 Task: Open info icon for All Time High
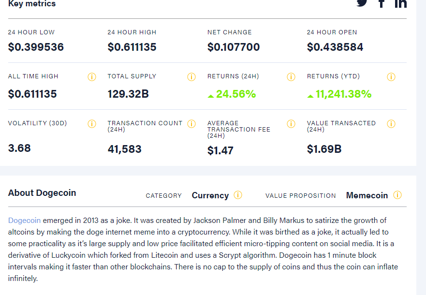pyautogui.click(x=92, y=77)
